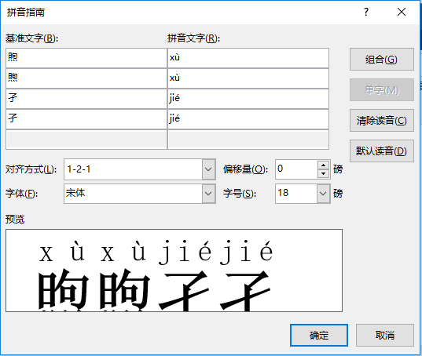422x356 pixels.
Task: Click the first xù pinyin text field
Action: (x=248, y=58)
